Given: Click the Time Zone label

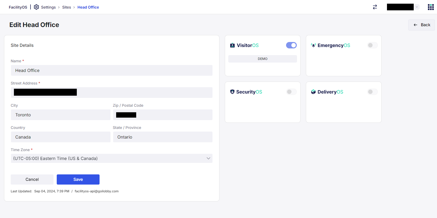Looking at the screenshot, I should click(x=20, y=150).
